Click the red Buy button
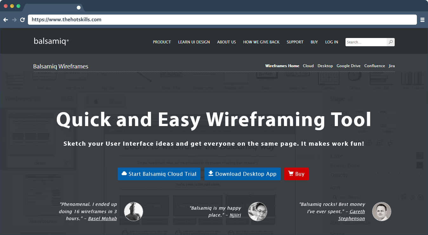428x235 pixels. (x=296, y=174)
